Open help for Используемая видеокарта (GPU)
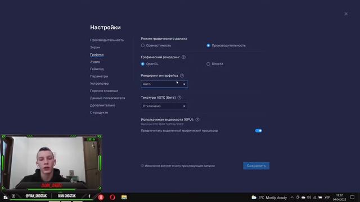The height and width of the screenshot is (202, 360). [x=197, y=120]
